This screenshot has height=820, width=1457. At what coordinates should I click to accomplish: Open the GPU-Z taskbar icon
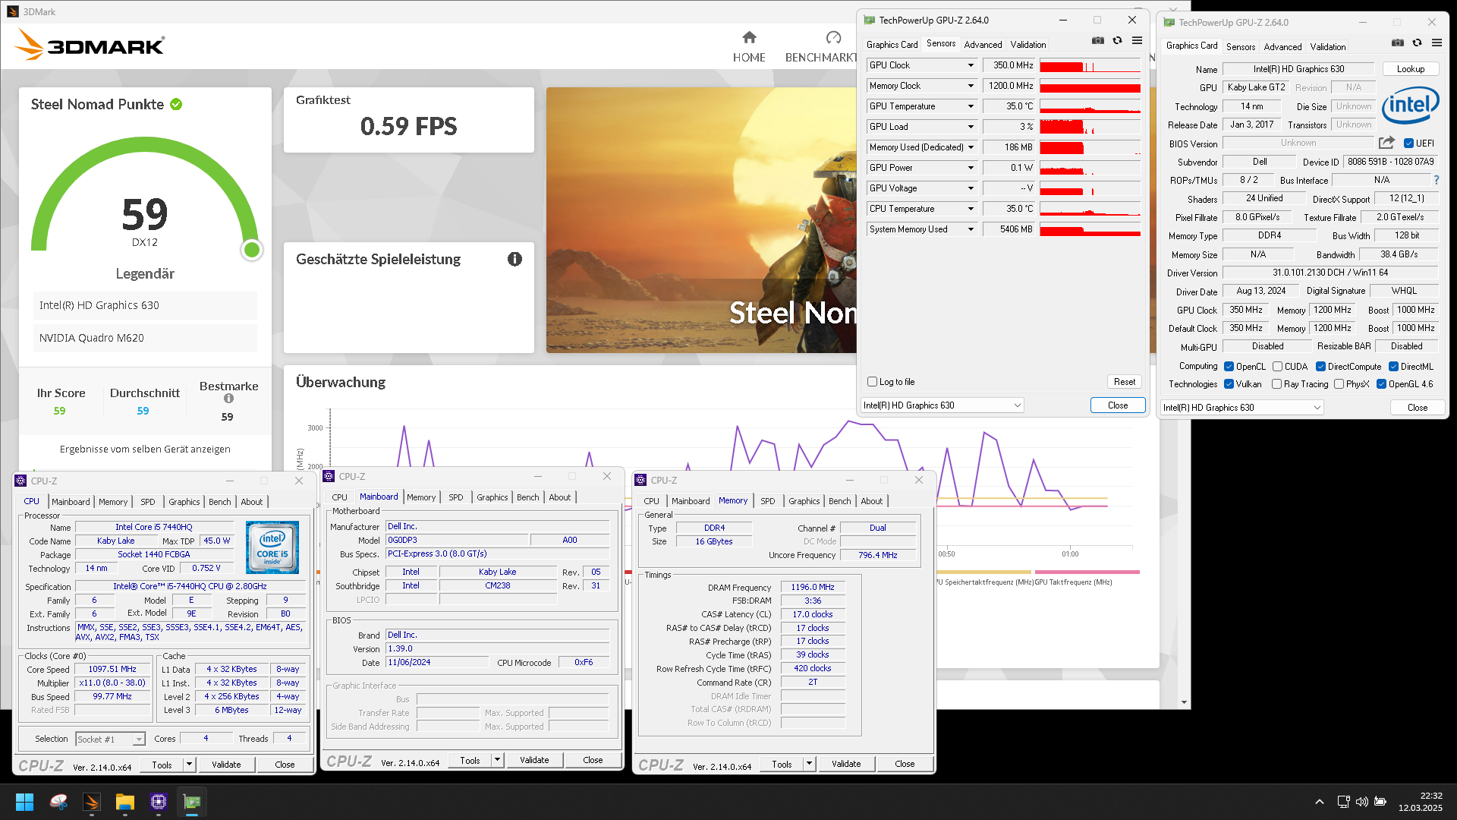pyautogui.click(x=192, y=802)
